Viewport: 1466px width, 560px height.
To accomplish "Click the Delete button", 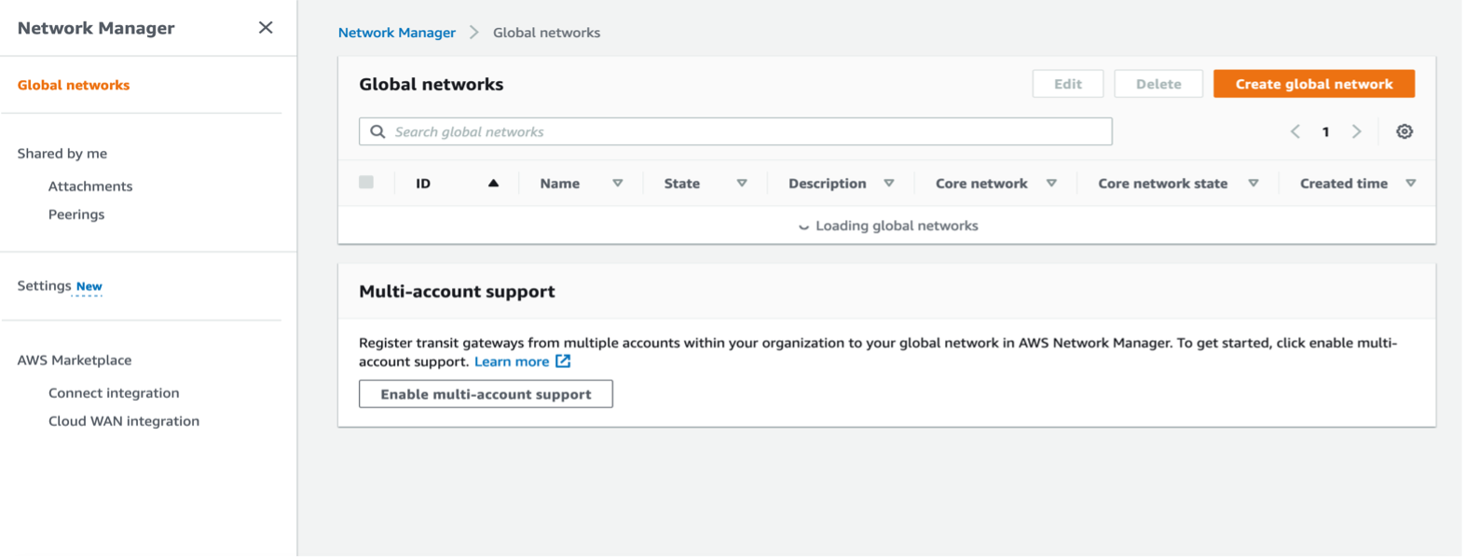I will [1158, 84].
